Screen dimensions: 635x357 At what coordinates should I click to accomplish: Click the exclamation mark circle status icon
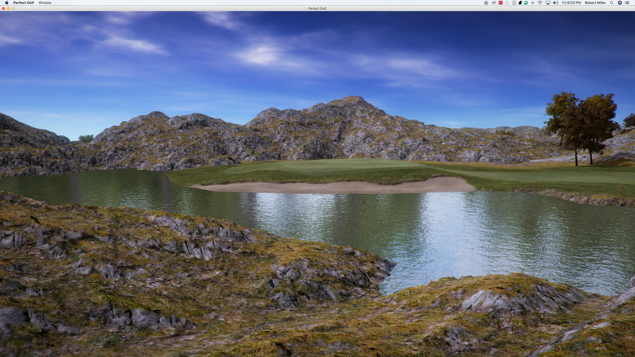(514, 2)
